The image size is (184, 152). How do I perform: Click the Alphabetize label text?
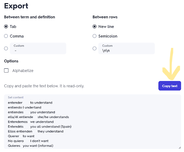click(x=23, y=71)
